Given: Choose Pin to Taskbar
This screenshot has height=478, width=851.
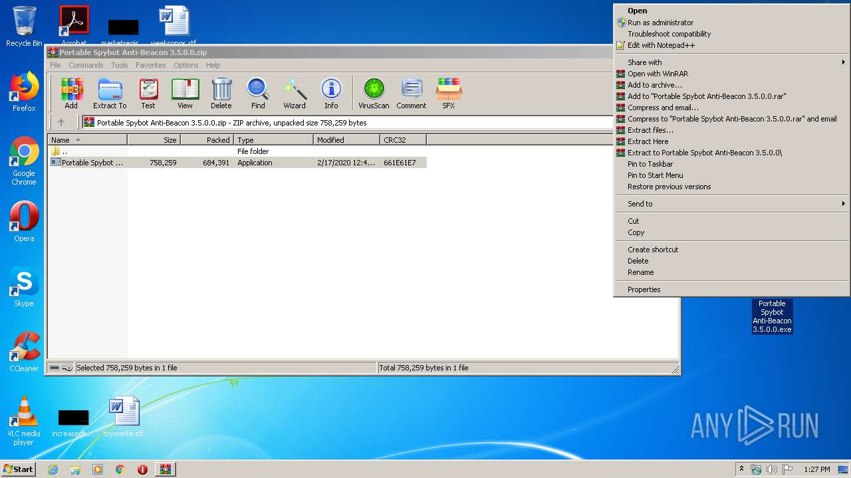Looking at the screenshot, I should click(x=731, y=164).
